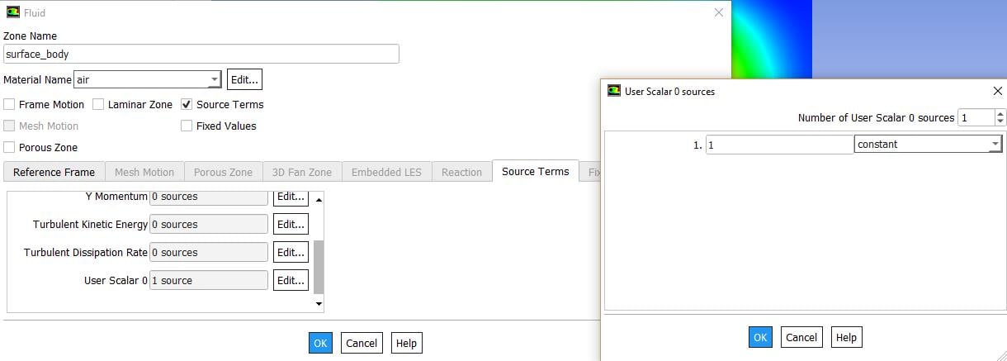
Task: Edit Turbulent Dissipation Rate sources
Action: [x=291, y=253]
